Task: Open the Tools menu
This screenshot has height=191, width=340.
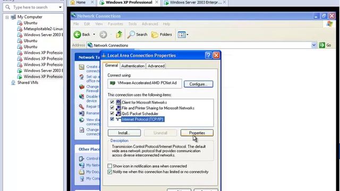Action: (132, 24)
